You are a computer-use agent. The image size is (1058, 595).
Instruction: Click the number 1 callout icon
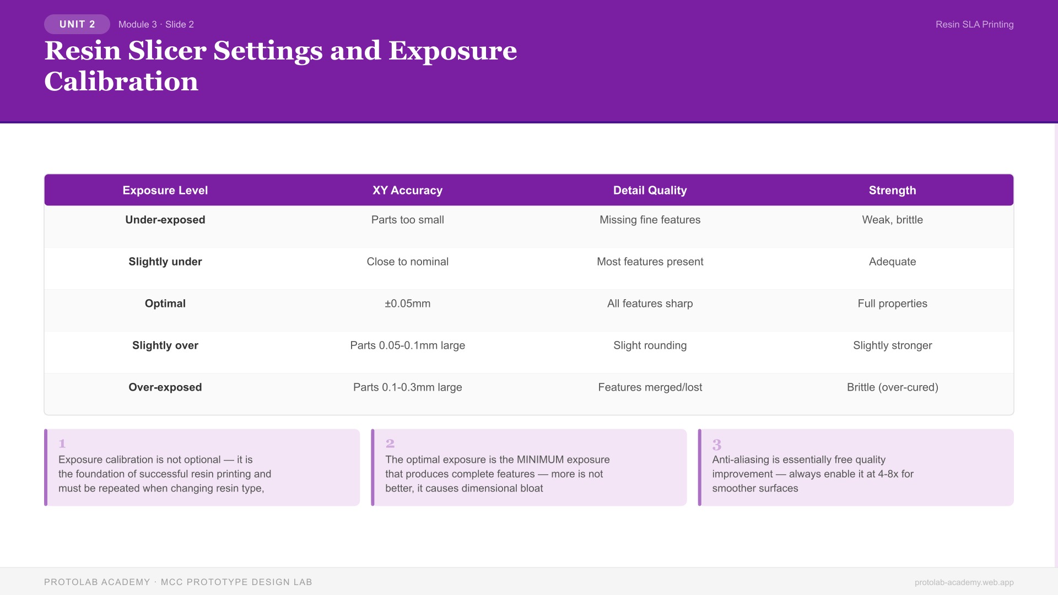click(62, 443)
